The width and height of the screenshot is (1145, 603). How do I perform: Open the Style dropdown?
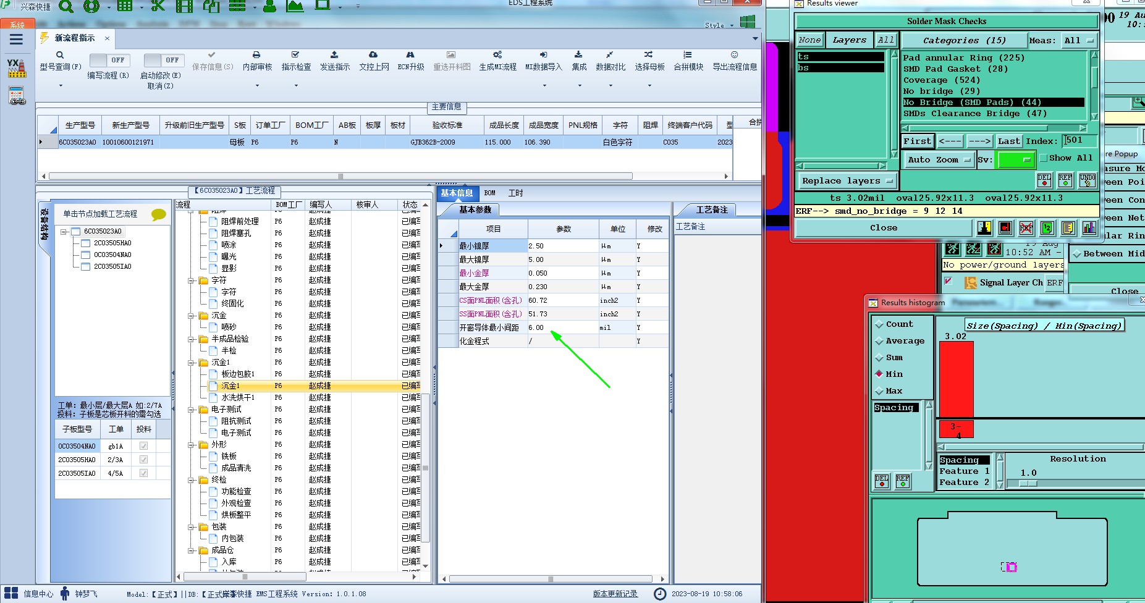719,25
